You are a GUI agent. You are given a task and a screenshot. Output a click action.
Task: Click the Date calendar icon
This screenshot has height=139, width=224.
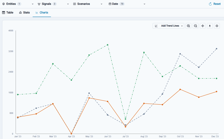(110, 4)
